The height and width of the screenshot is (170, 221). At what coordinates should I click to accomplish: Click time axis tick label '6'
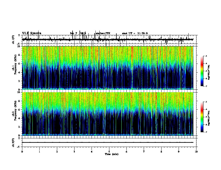tap(127, 152)
